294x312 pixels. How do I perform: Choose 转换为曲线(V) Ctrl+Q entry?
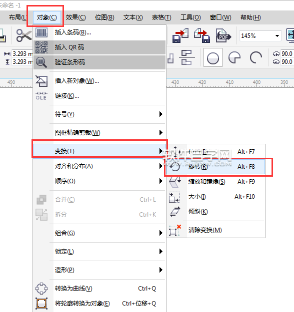pos(99,289)
